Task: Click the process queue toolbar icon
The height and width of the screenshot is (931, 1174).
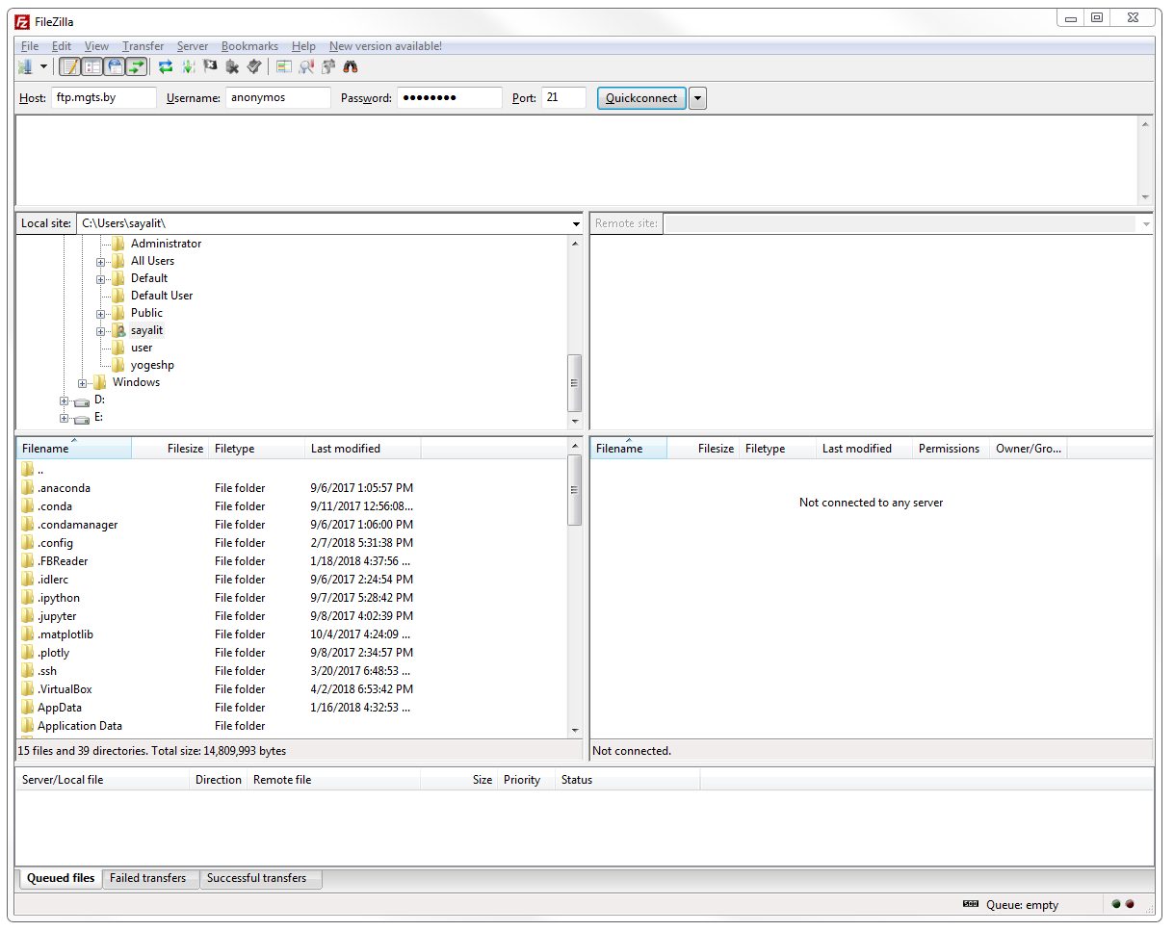Action: tap(188, 67)
